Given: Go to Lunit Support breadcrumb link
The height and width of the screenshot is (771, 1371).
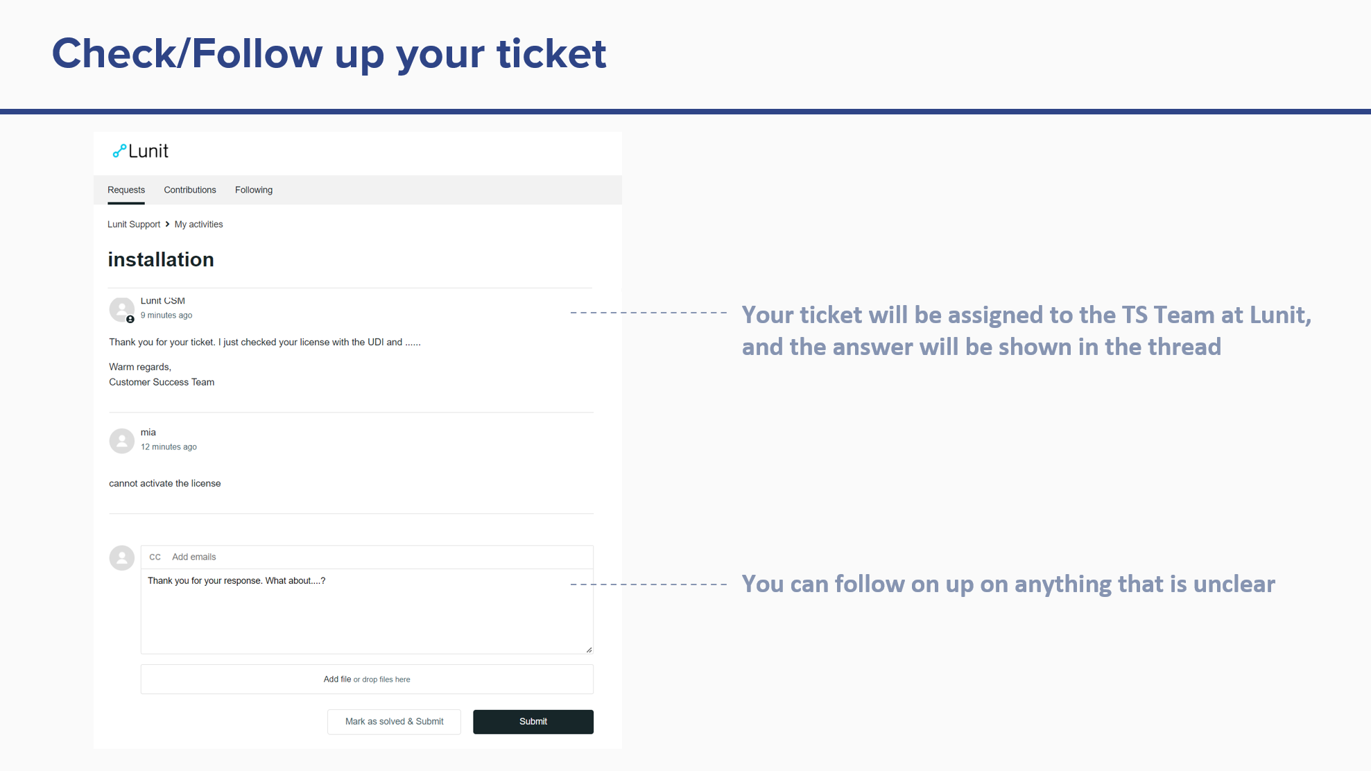Looking at the screenshot, I should point(134,224).
